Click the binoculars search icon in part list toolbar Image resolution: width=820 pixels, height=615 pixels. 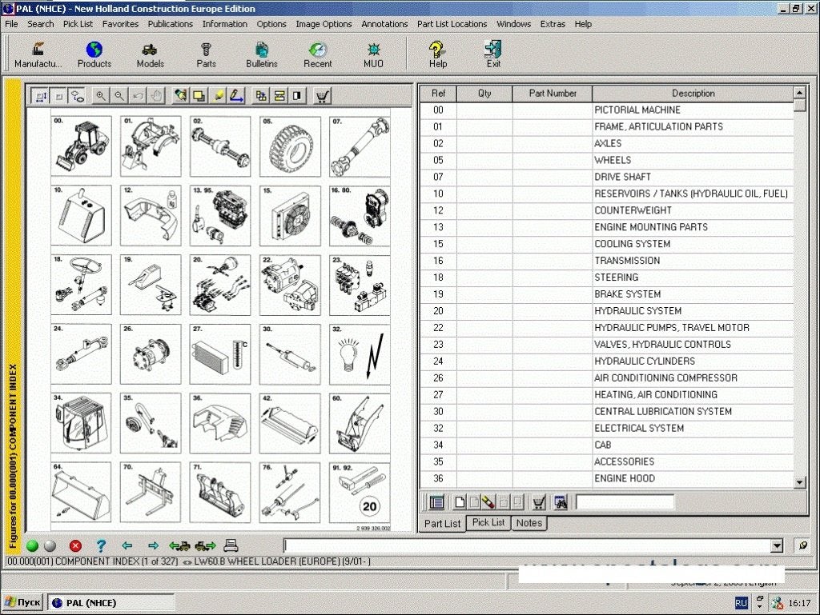[x=560, y=502]
